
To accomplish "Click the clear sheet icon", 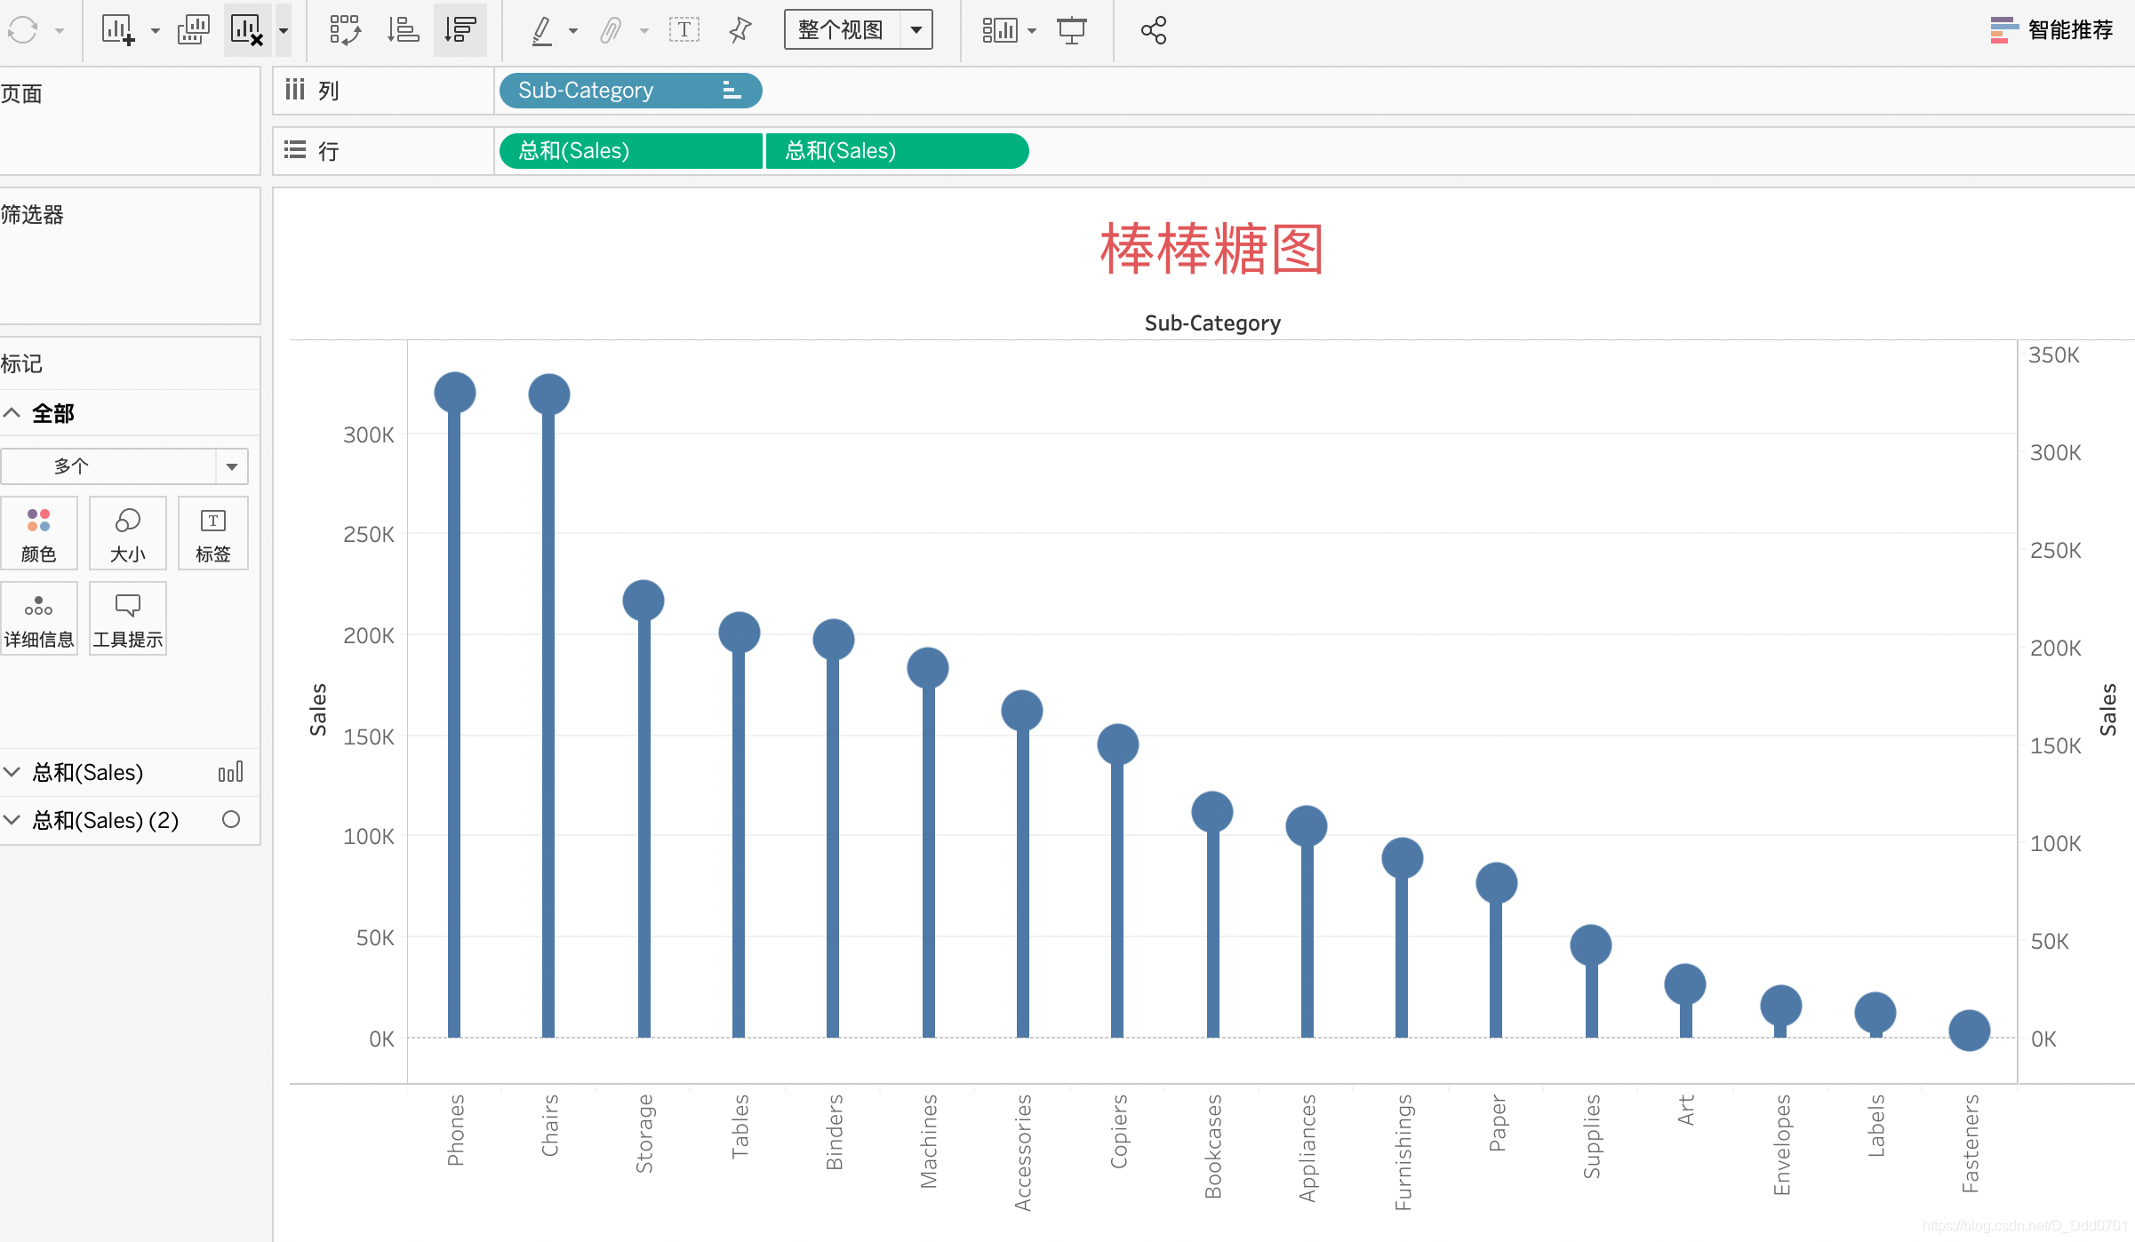I will pos(247,30).
